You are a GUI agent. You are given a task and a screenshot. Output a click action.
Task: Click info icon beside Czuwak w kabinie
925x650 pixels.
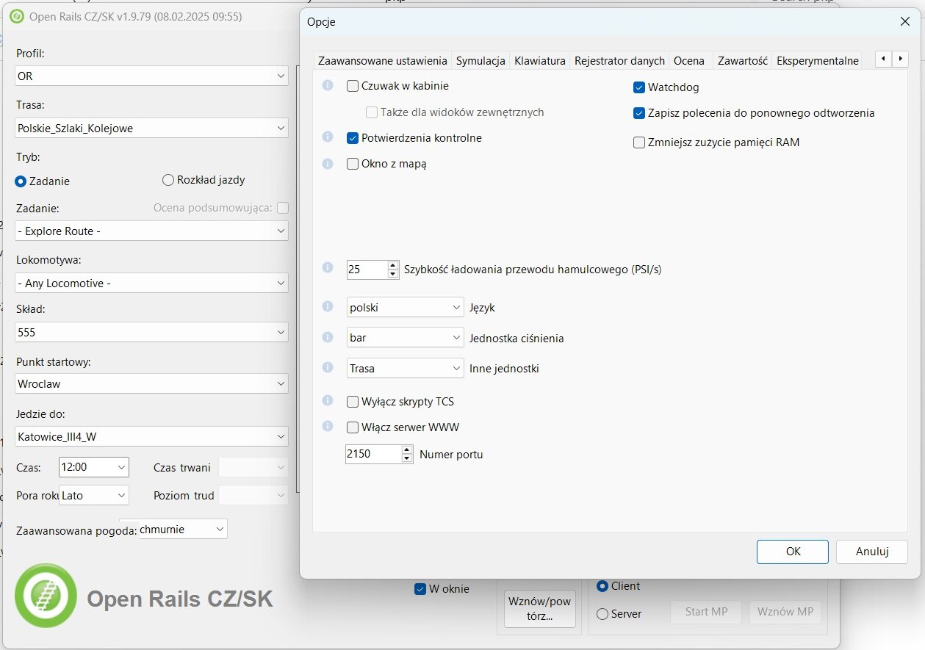tap(328, 86)
